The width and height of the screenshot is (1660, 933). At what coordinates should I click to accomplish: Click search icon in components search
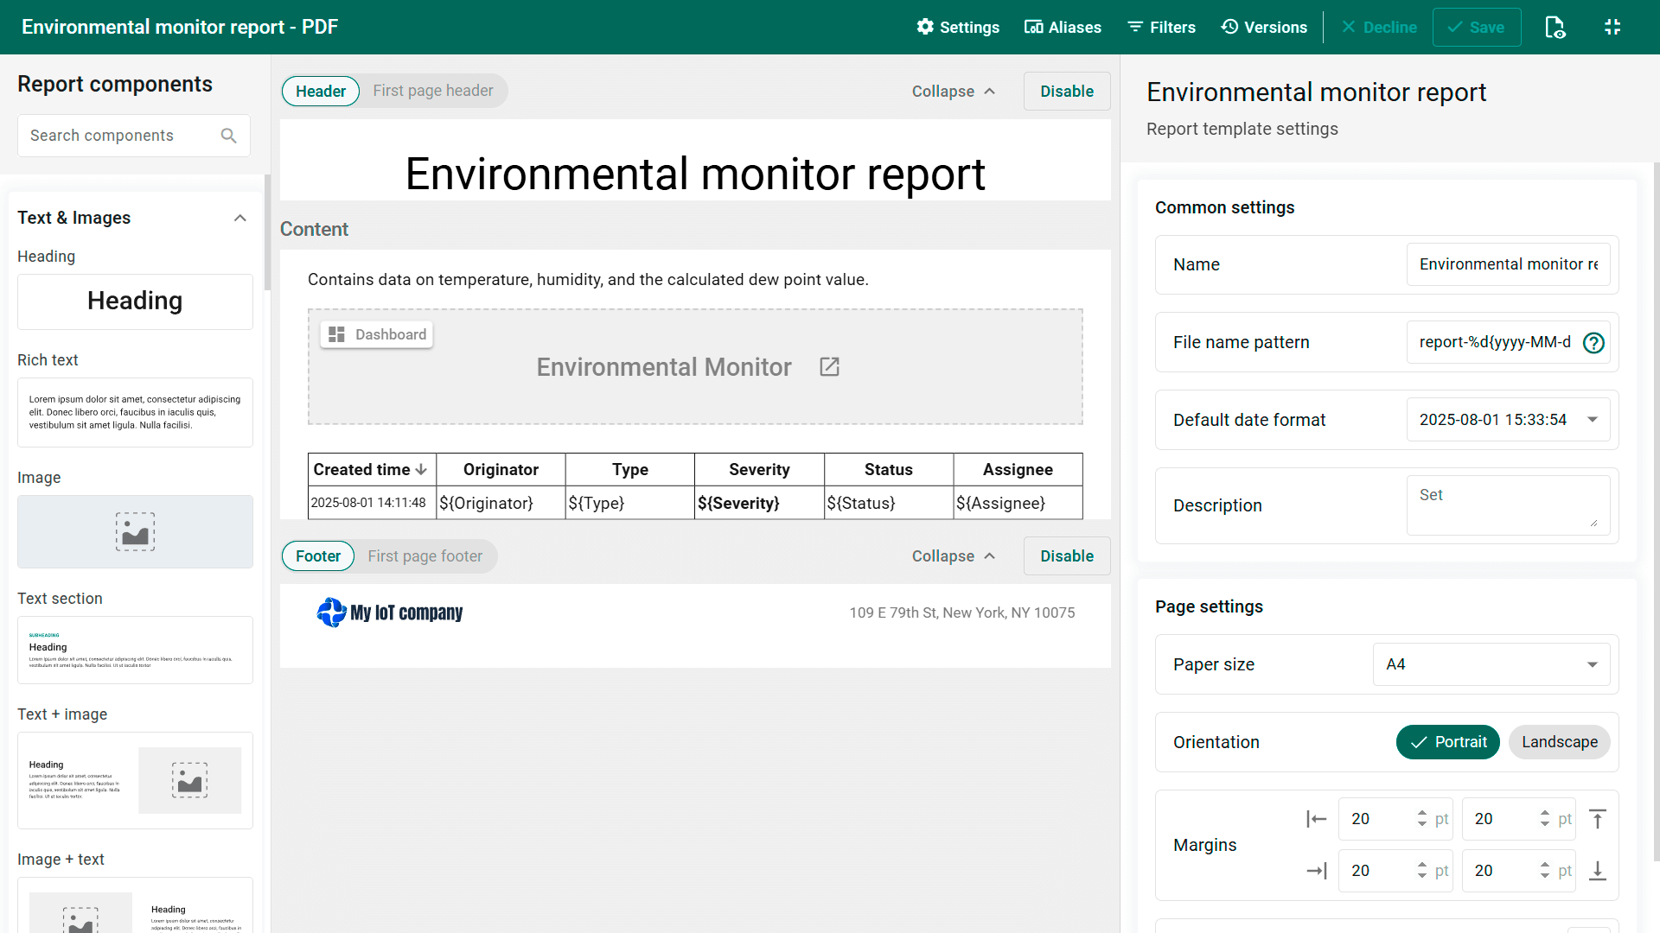pos(228,136)
